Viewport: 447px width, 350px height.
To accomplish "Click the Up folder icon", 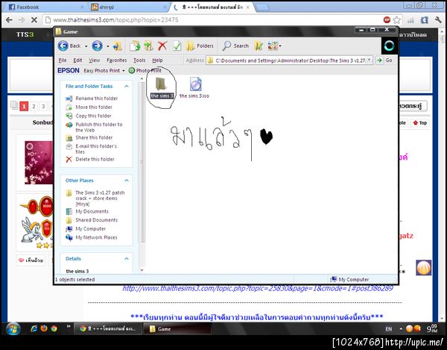I will coord(117,46).
